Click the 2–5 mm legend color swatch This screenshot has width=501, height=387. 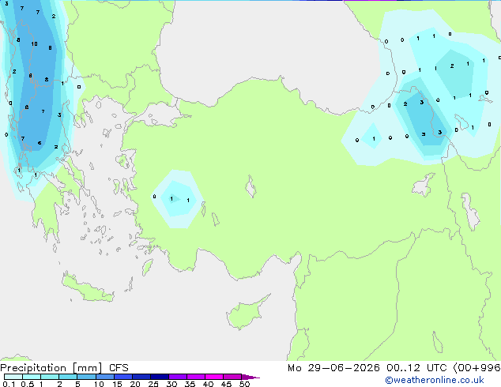click(x=68, y=377)
